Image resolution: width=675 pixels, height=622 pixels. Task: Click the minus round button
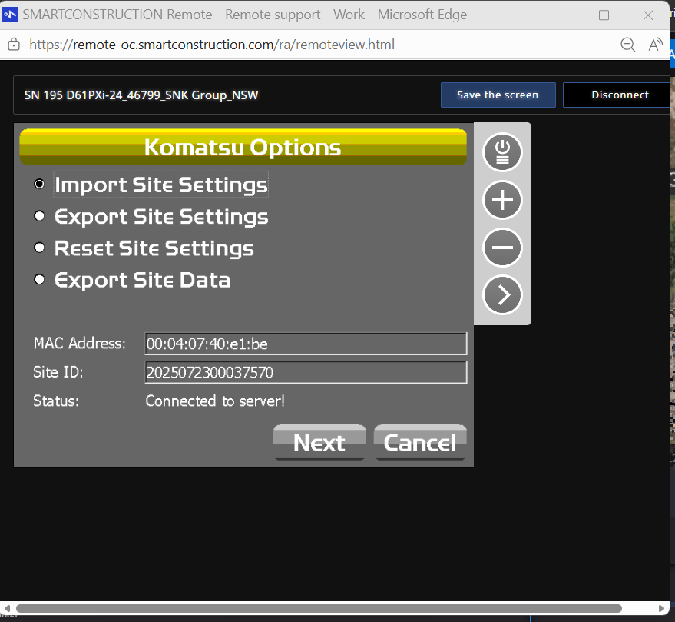(502, 248)
